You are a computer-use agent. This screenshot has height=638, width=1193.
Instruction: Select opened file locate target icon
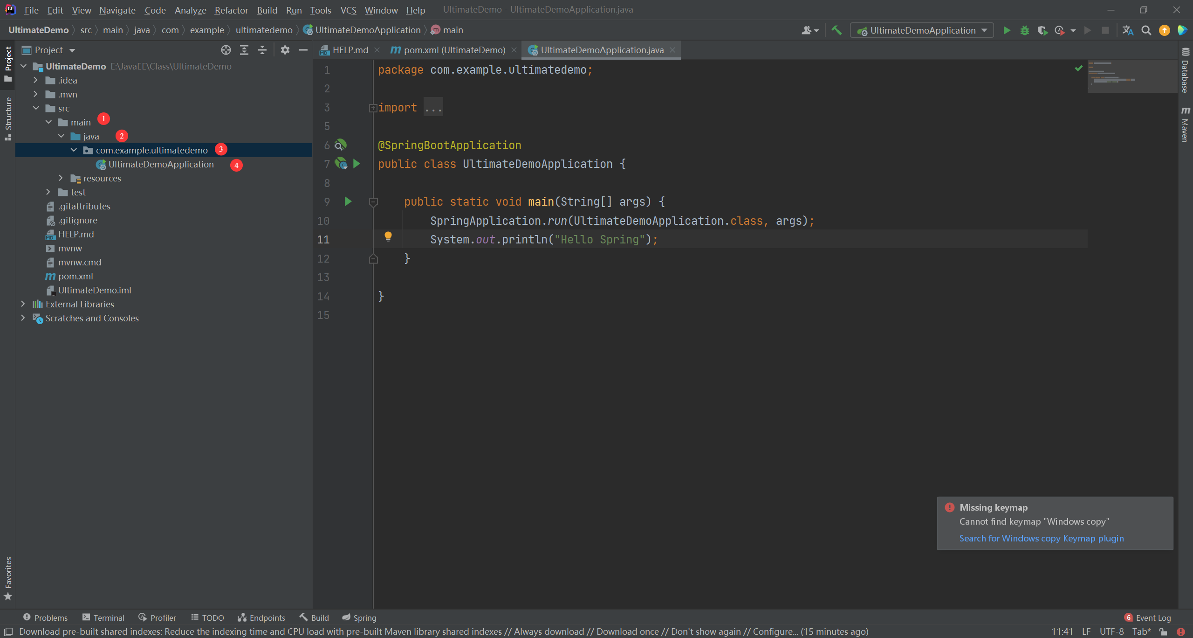coord(226,50)
